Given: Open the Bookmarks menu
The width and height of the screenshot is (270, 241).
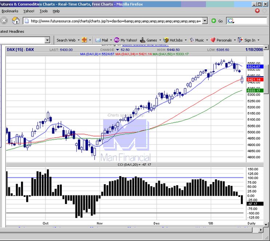Looking at the screenshot, I should (x=9, y=11).
